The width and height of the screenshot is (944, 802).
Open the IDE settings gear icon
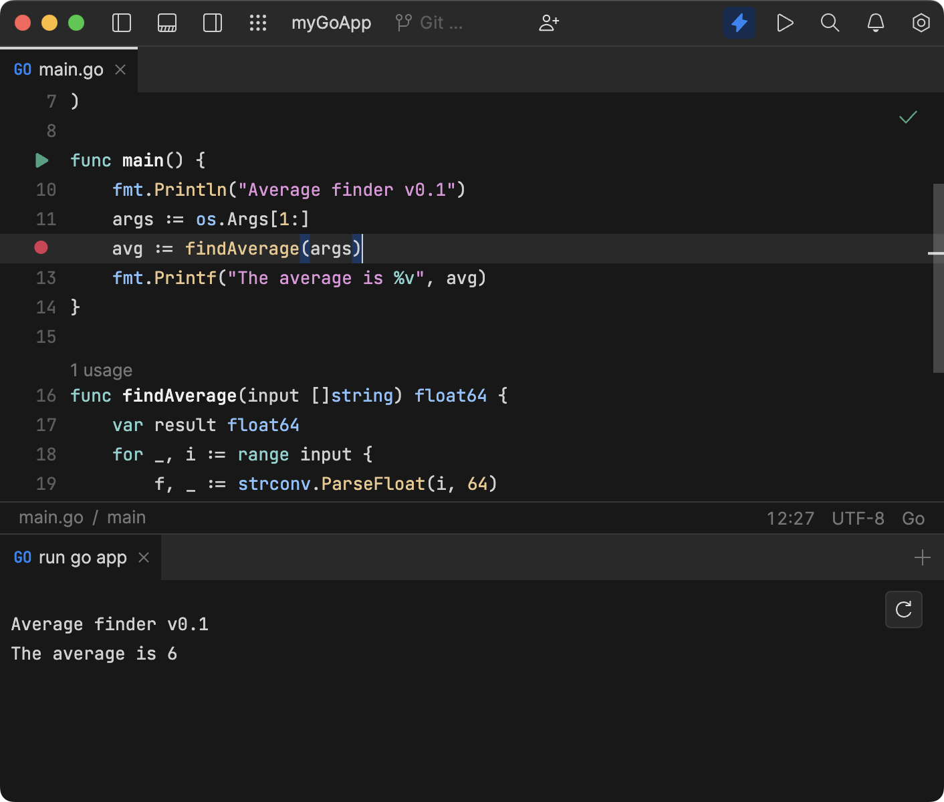tap(921, 22)
